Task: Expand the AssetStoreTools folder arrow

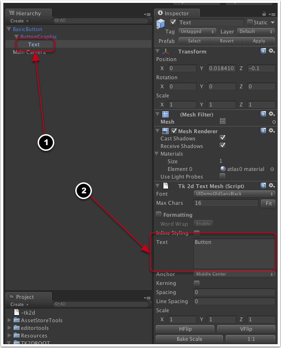Action: (10, 320)
